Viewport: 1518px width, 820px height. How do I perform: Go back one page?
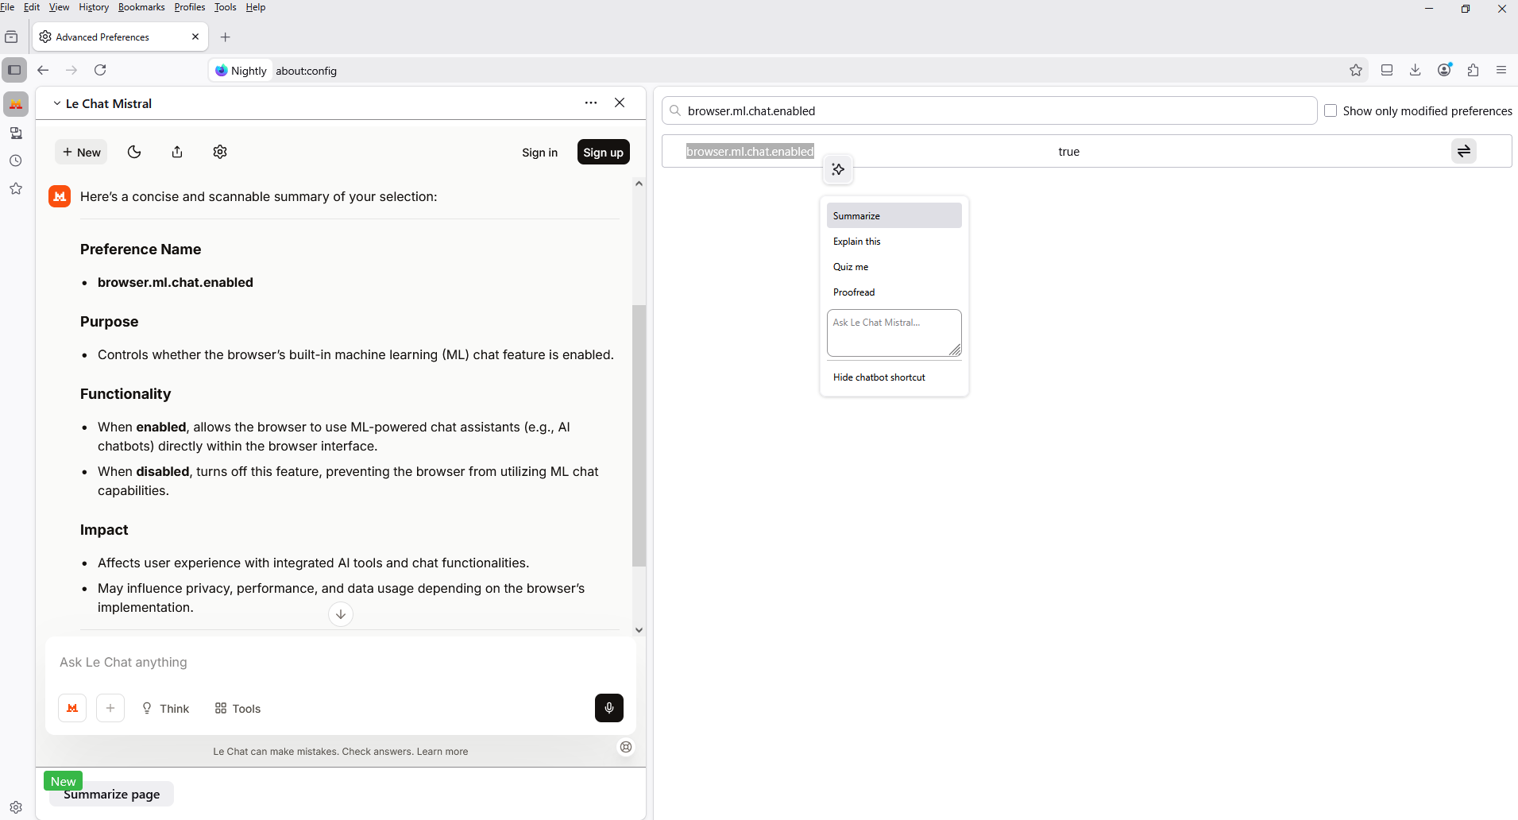coord(43,70)
